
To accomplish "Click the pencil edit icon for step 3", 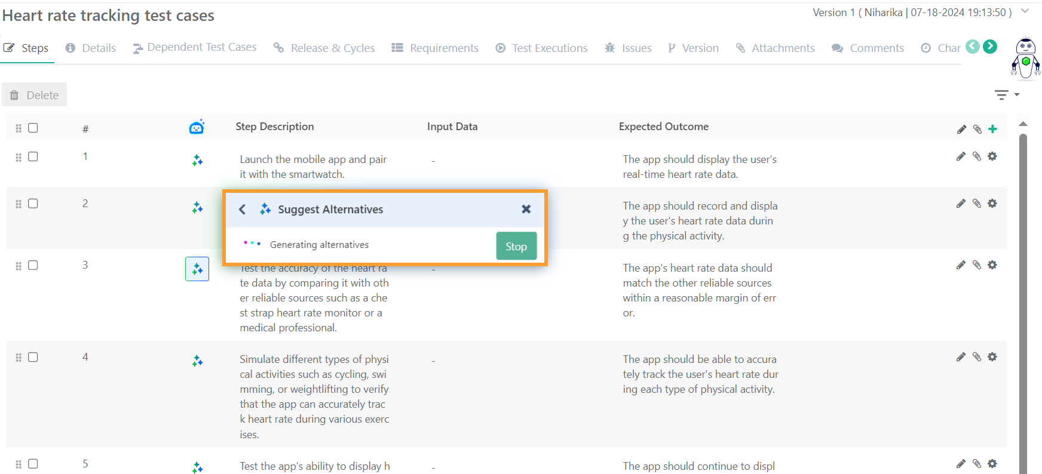I will click(961, 265).
